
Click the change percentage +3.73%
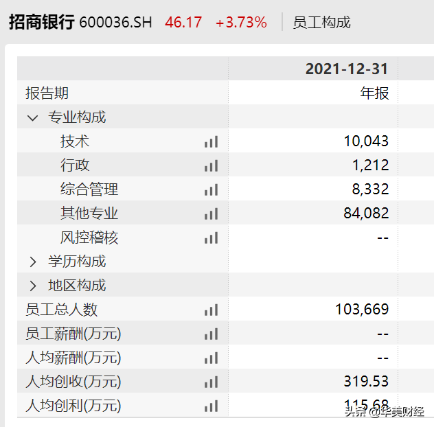pyautogui.click(x=241, y=23)
